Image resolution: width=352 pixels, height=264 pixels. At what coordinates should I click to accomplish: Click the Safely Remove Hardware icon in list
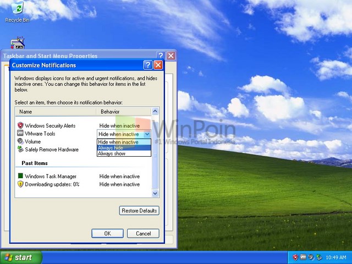(x=20, y=149)
